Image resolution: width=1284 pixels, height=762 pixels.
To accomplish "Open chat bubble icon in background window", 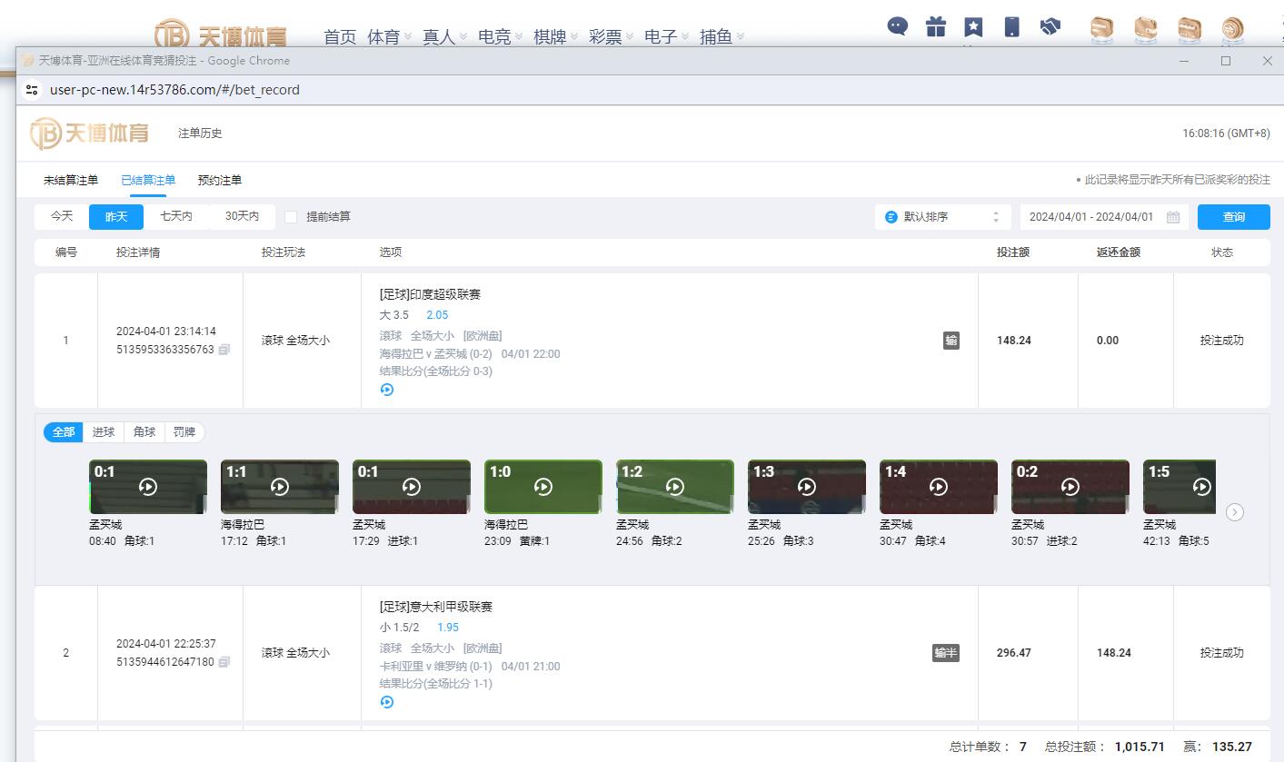I will (x=898, y=26).
